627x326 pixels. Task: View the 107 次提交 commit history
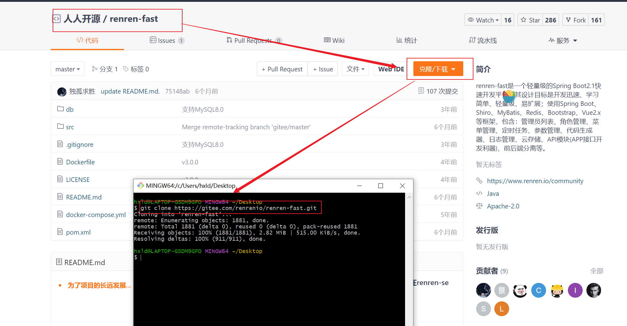point(438,91)
